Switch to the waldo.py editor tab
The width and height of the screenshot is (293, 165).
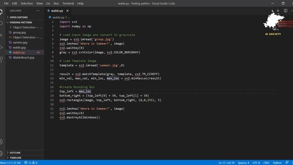tap(57, 11)
